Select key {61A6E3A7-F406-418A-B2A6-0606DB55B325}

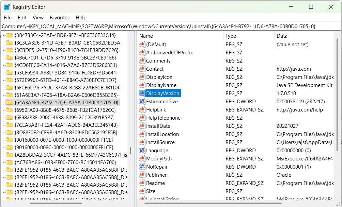[x=66, y=95]
